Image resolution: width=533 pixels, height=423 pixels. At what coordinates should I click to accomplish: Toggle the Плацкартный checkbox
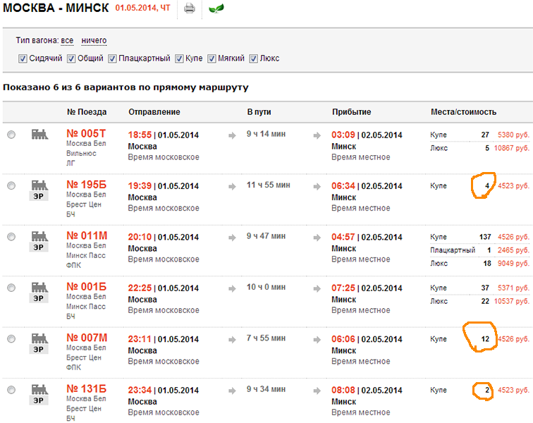113,59
